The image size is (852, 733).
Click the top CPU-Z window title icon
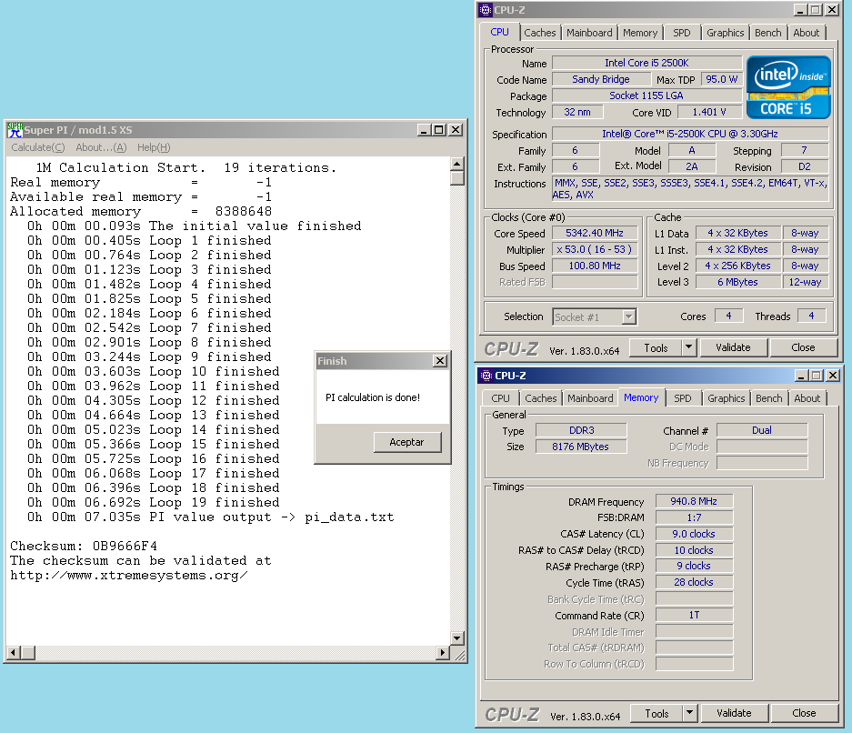[486, 10]
